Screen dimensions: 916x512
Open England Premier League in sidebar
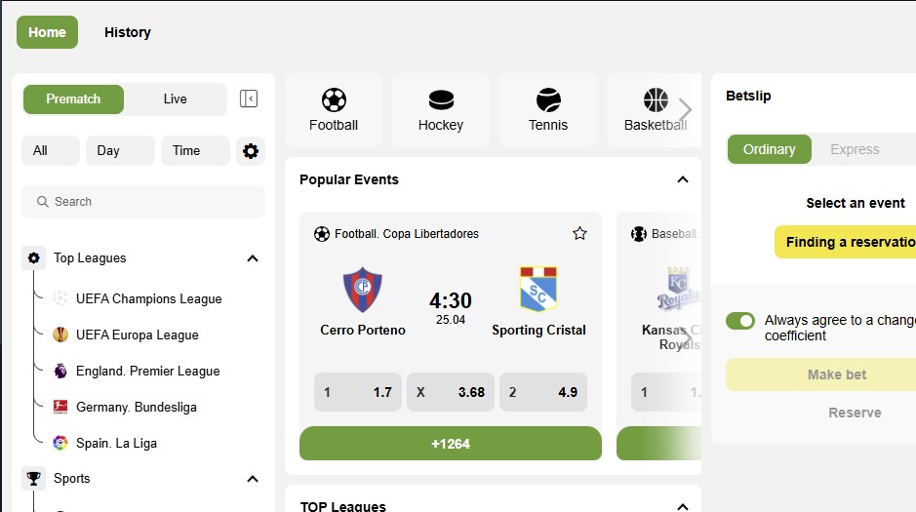click(x=148, y=372)
